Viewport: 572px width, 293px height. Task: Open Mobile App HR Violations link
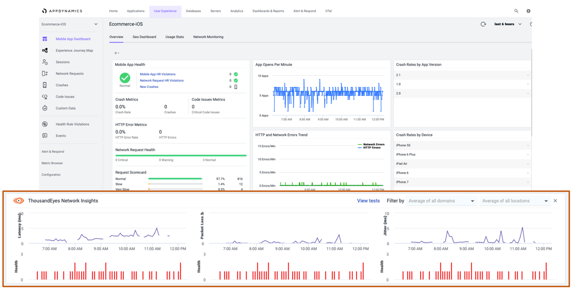158,74
